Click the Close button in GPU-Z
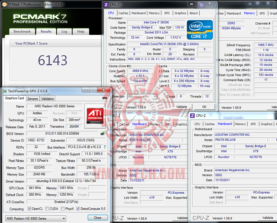277x223 pixels. (97, 218)
